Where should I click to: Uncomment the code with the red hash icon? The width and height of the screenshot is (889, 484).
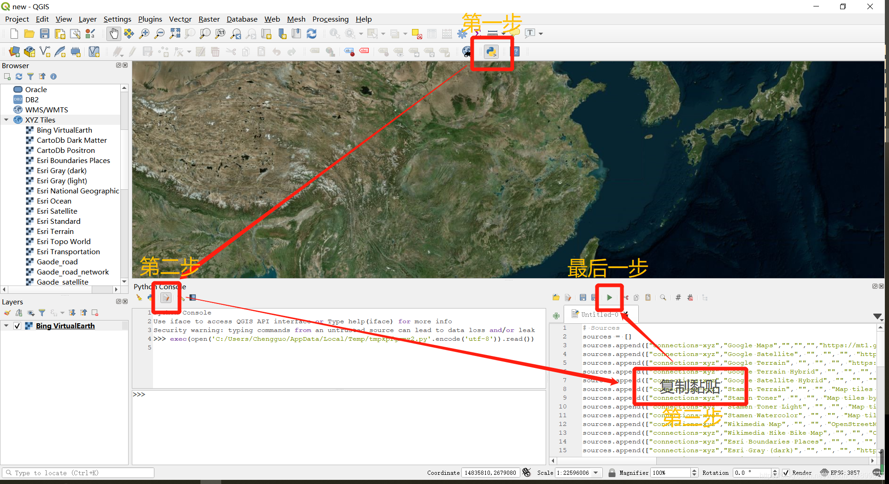tap(690, 297)
